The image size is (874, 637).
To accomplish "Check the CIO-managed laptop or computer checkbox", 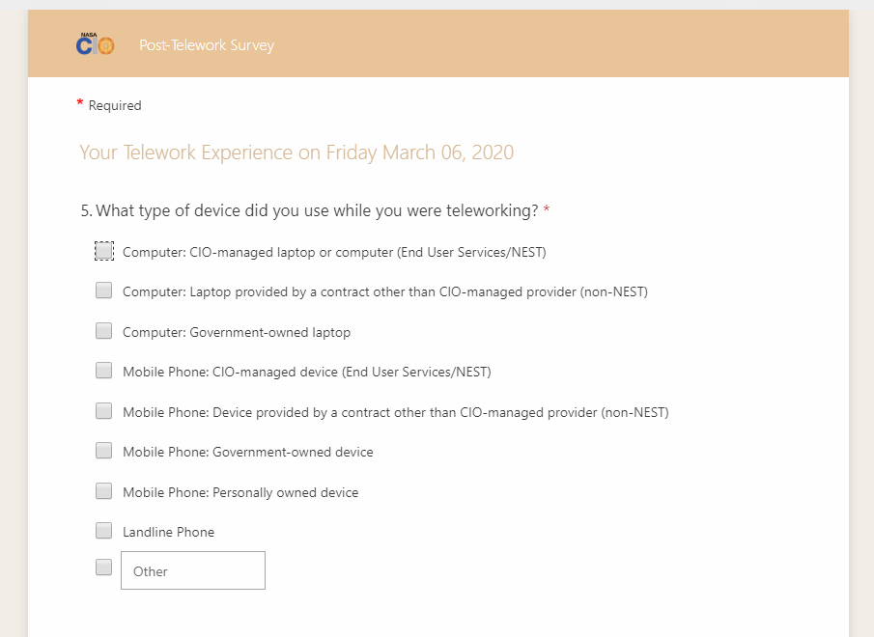I will 104,251.
